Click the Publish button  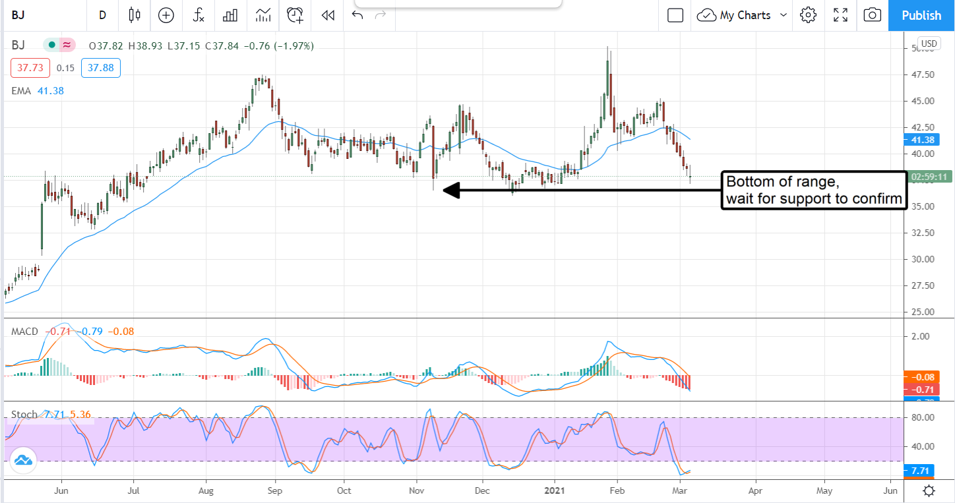921,15
